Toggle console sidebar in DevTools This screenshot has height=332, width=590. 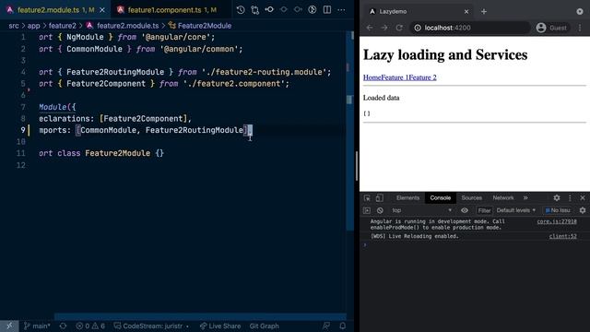click(x=367, y=210)
